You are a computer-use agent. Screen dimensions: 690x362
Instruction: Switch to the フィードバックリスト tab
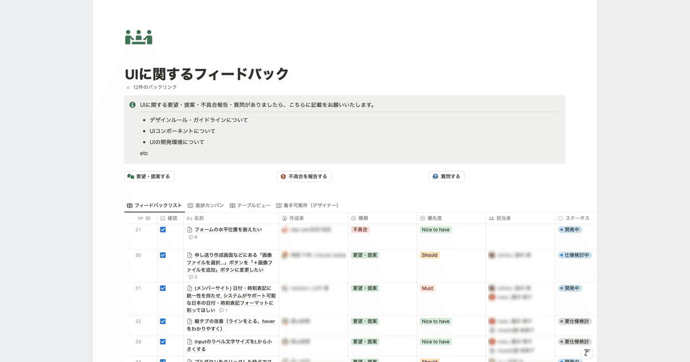pos(154,205)
